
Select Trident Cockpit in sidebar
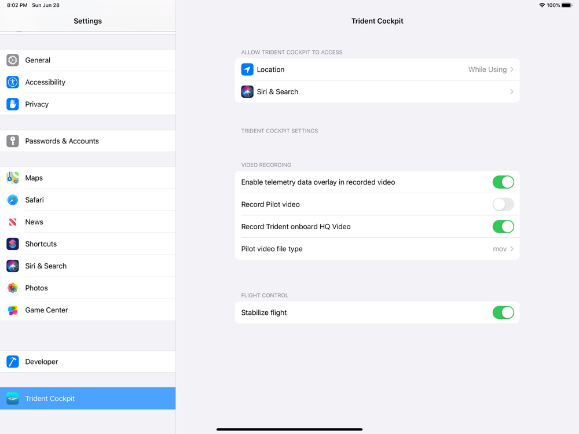(87, 399)
